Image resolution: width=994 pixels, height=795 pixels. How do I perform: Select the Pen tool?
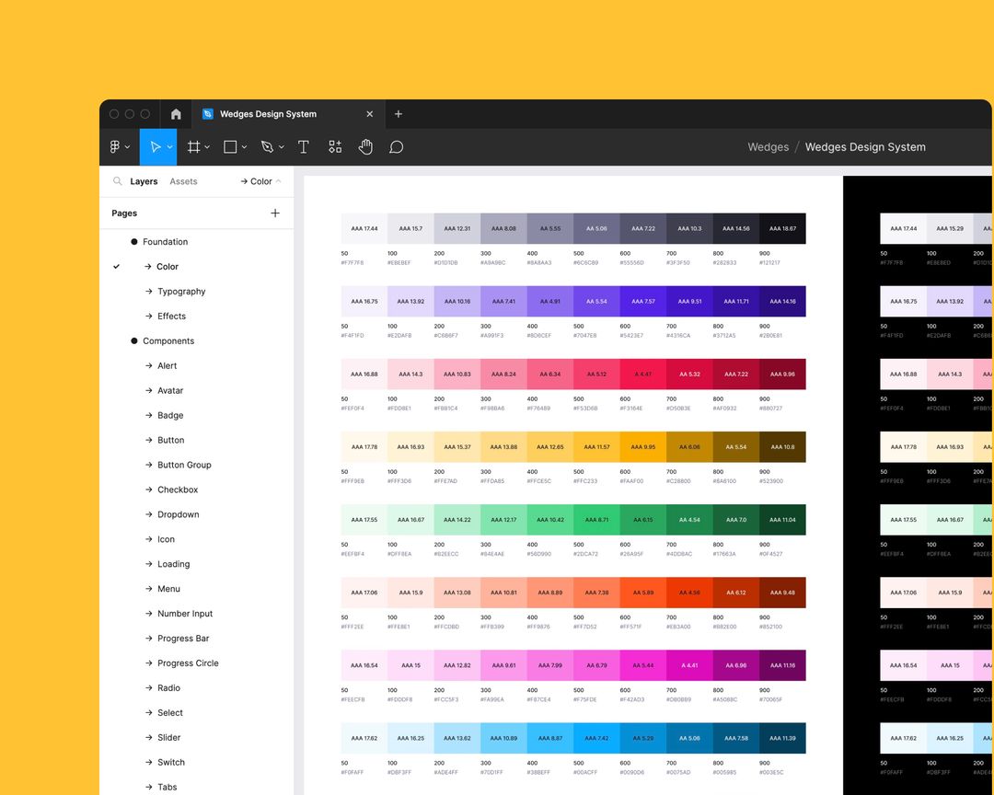click(x=266, y=146)
